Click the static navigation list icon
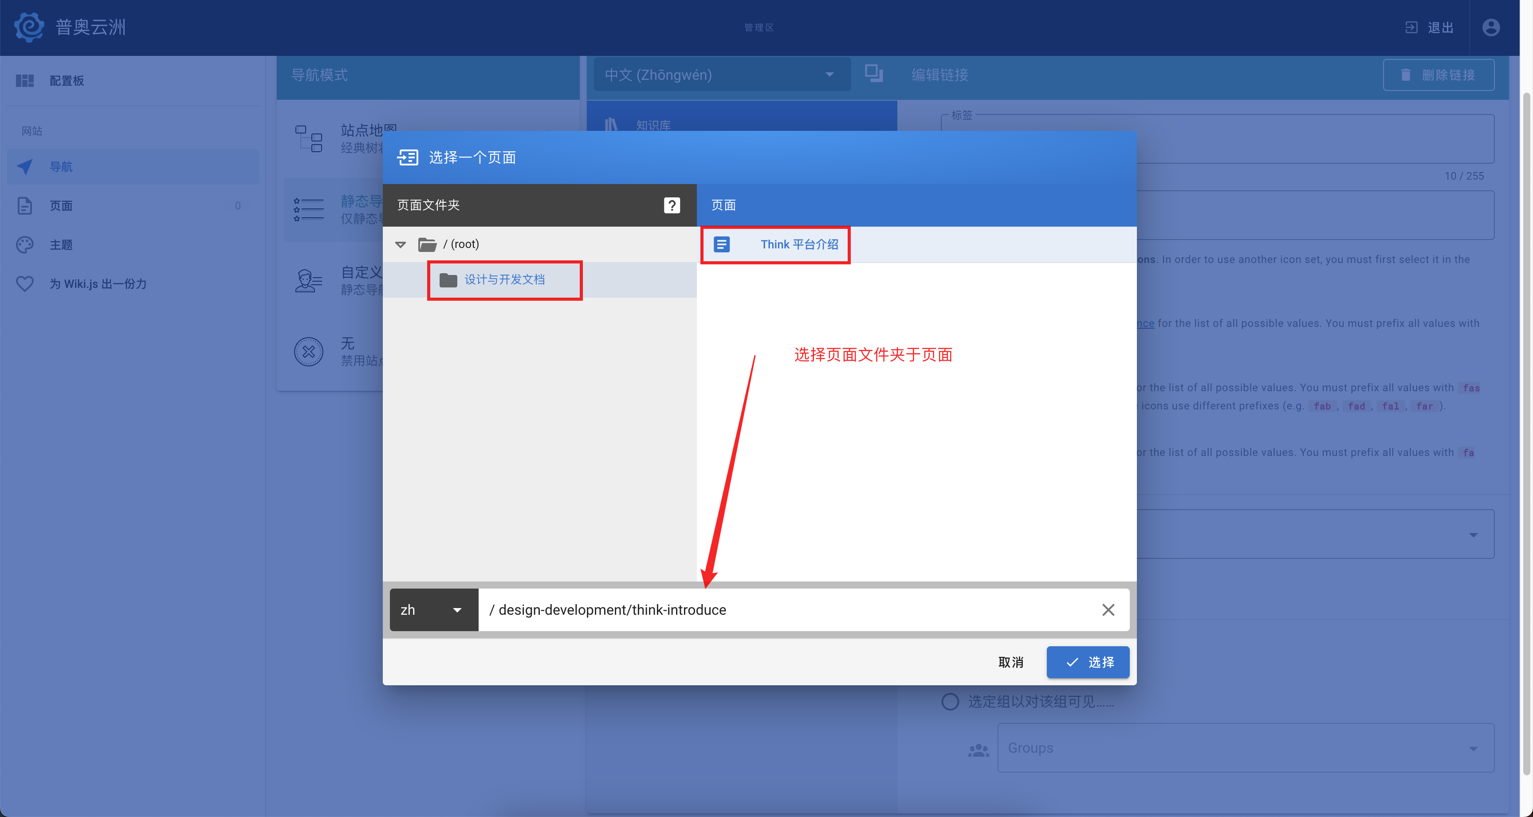 tap(308, 209)
